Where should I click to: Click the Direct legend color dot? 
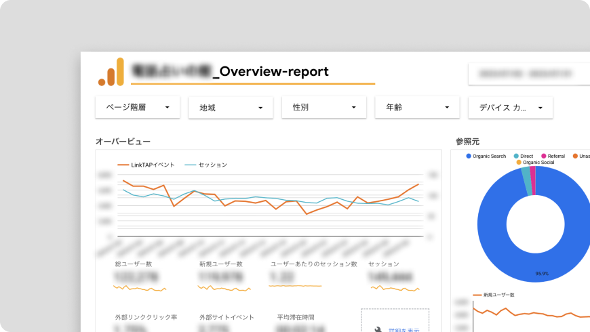tap(516, 156)
